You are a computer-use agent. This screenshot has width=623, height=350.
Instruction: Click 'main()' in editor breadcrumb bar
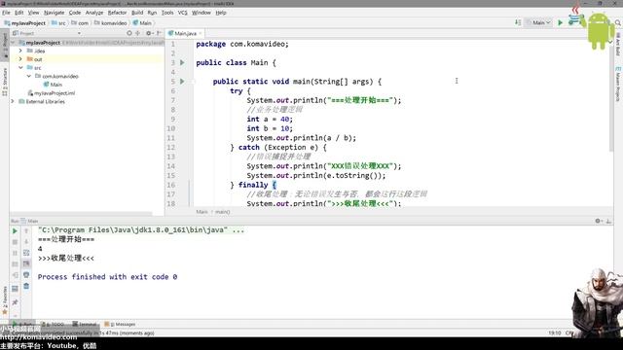click(223, 212)
